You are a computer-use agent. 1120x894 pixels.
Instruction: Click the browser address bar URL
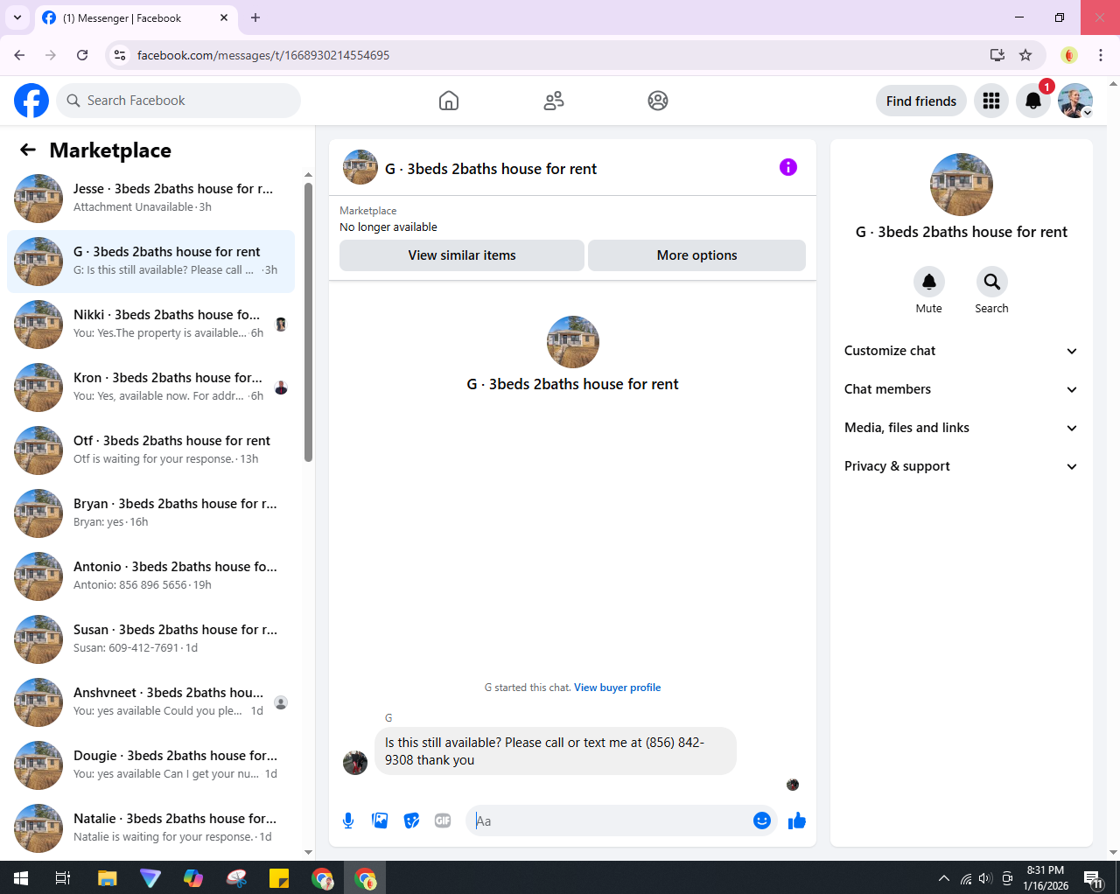click(263, 55)
